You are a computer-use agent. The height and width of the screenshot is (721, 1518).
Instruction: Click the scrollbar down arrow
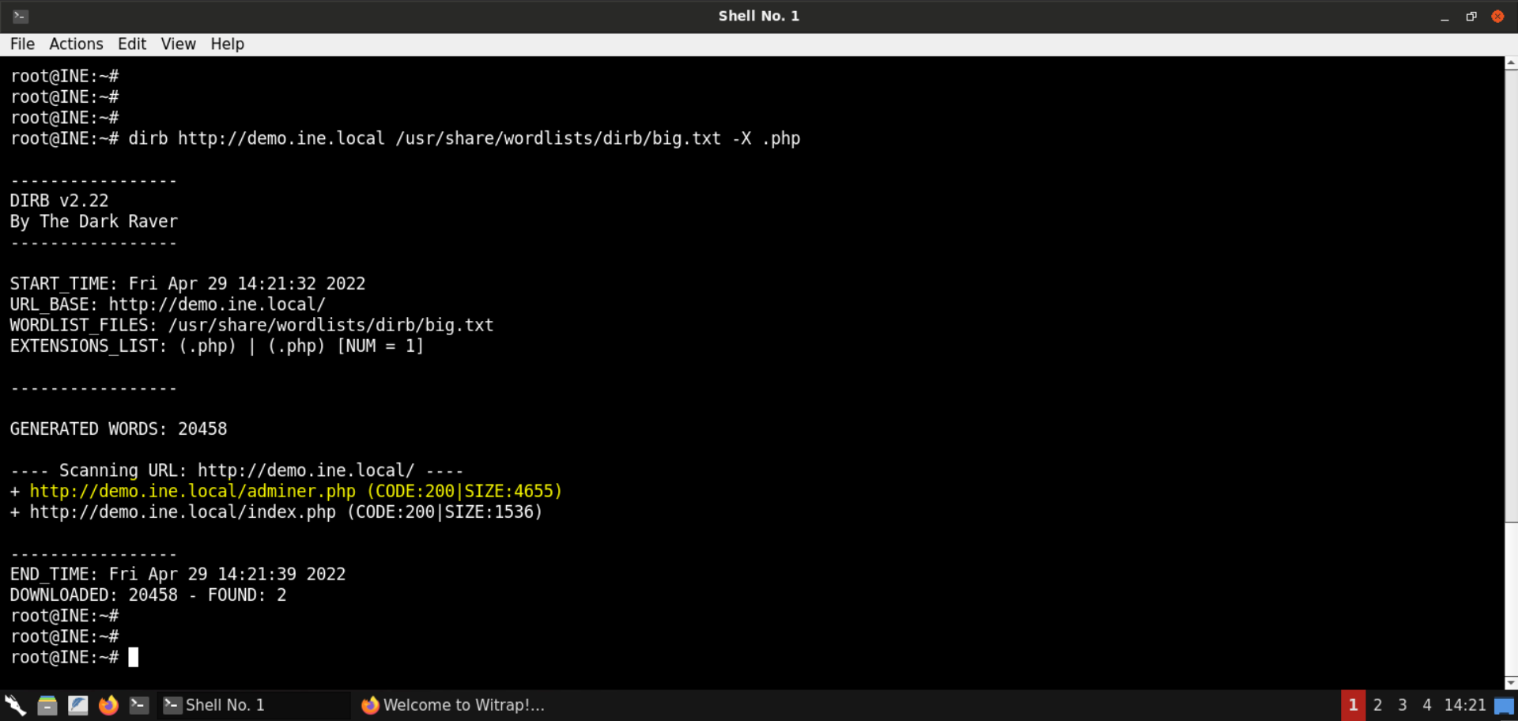[1511, 682]
